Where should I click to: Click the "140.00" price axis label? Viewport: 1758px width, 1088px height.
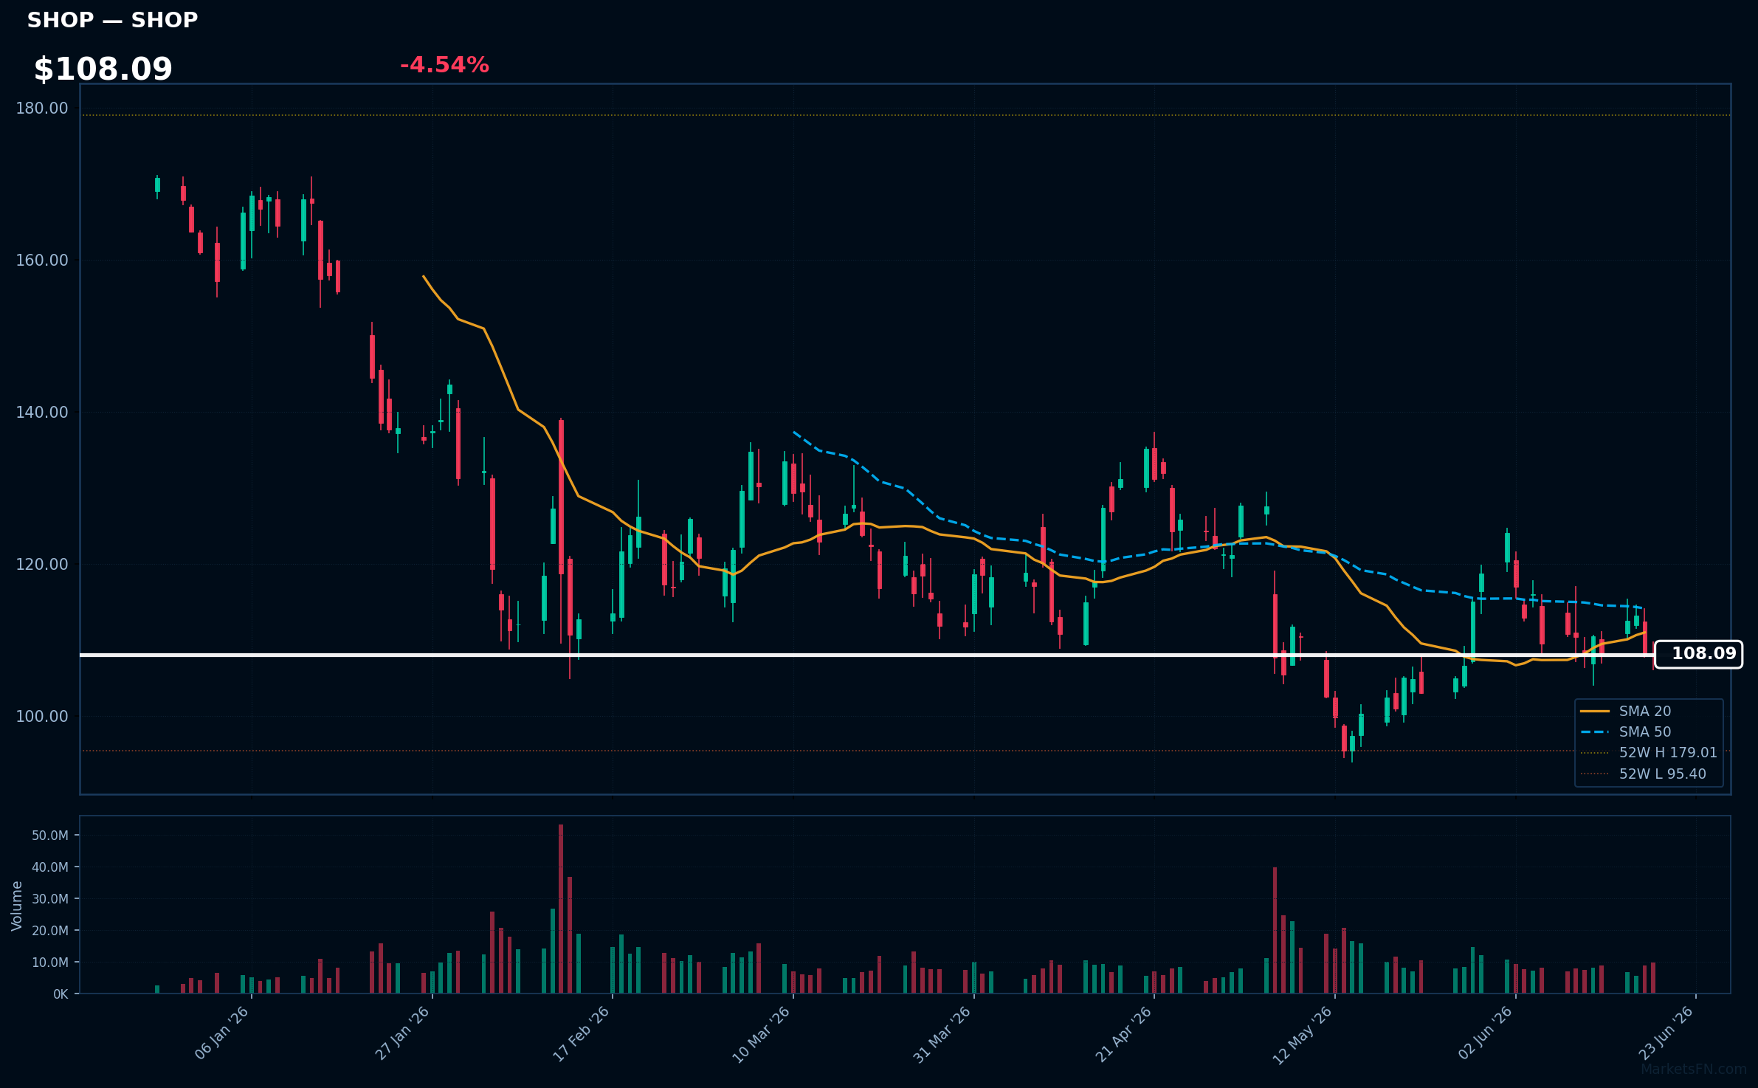click(42, 413)
